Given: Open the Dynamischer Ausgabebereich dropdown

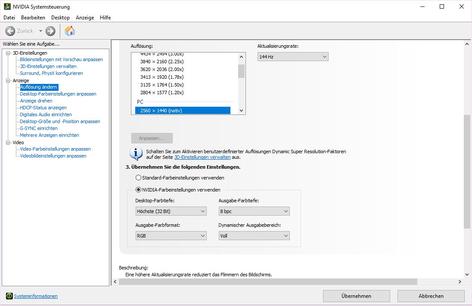Looking at the screenshot, I should click(254, 235).
